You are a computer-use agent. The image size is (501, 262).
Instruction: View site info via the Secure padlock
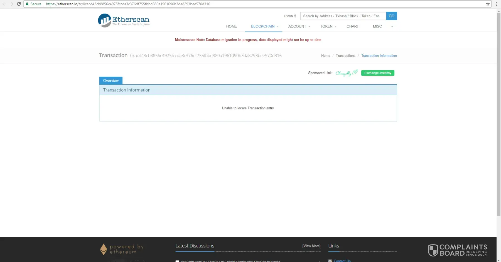click(x=27, y=4)
